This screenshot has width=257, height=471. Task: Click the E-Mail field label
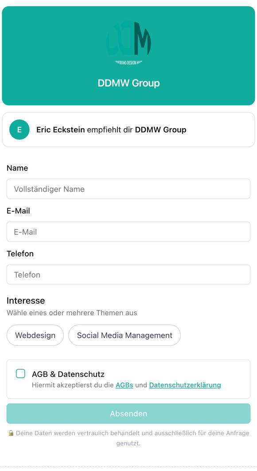(18, 211)
